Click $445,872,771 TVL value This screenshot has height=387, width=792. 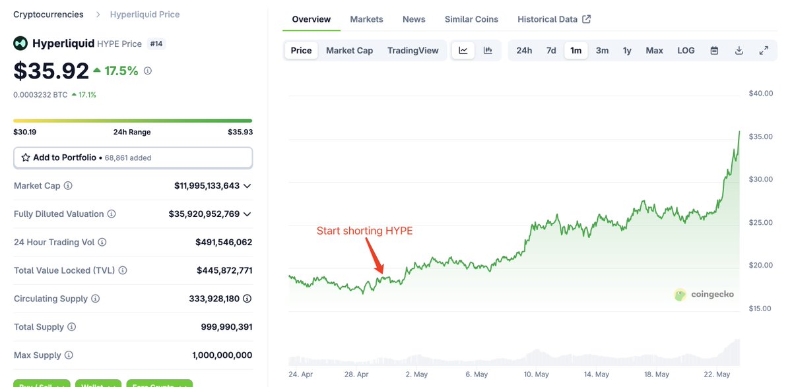tap(224, 270)
